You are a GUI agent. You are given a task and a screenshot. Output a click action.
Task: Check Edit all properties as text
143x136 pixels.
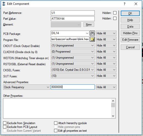pyautogui.click(x=56, y=131)
